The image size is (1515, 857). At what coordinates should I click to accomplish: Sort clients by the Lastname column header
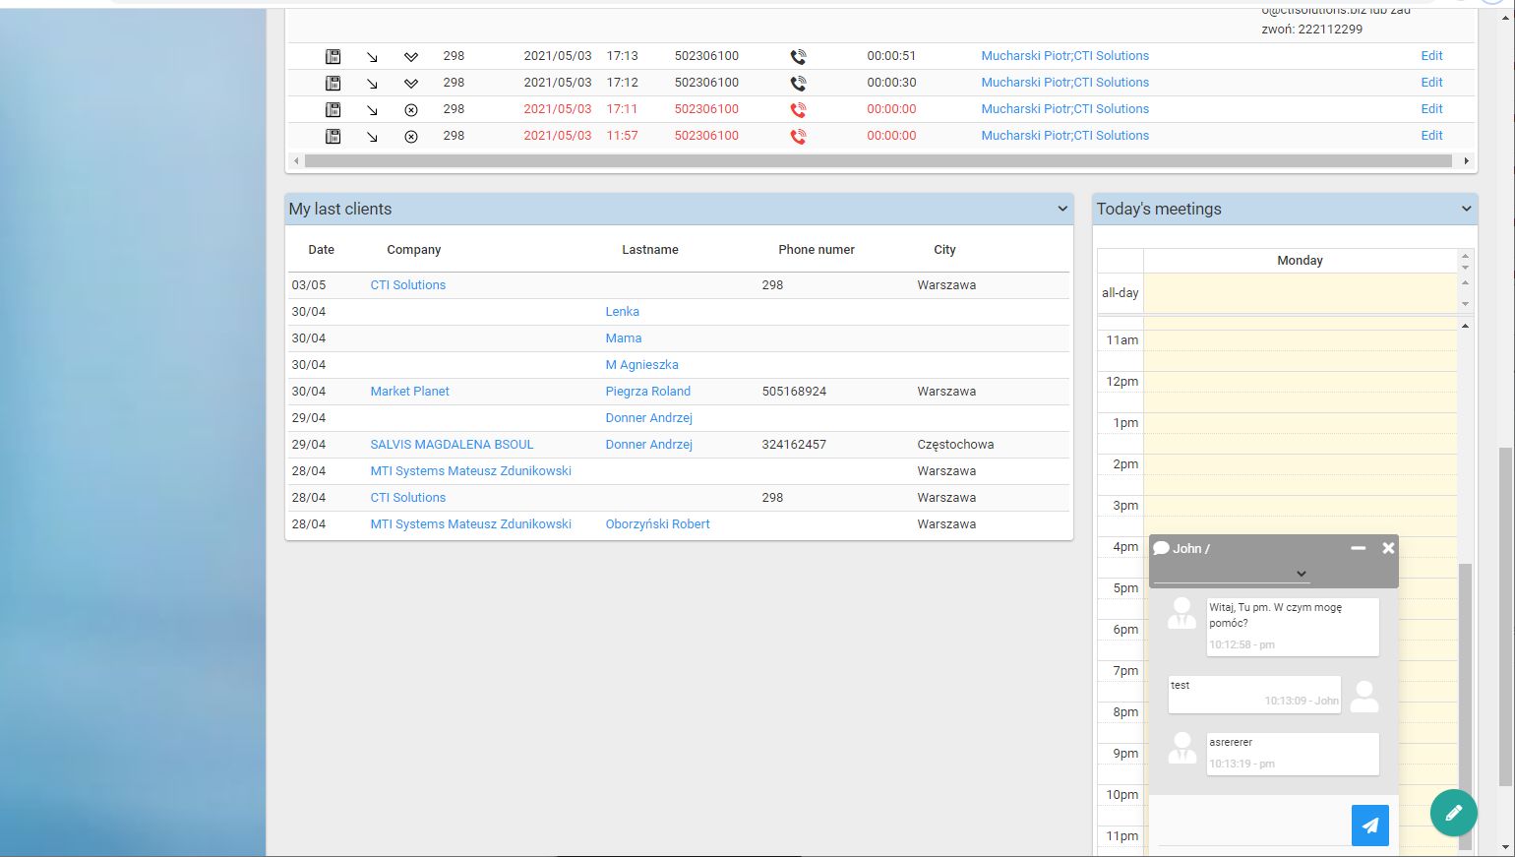click(x=649, y=250)
